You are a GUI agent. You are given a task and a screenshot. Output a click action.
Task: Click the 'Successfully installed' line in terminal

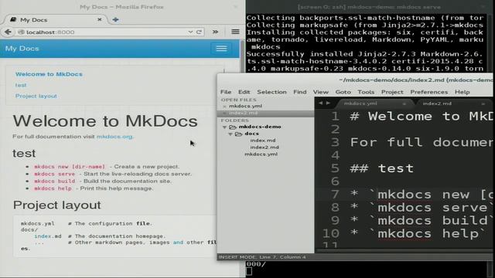(364, 54)
